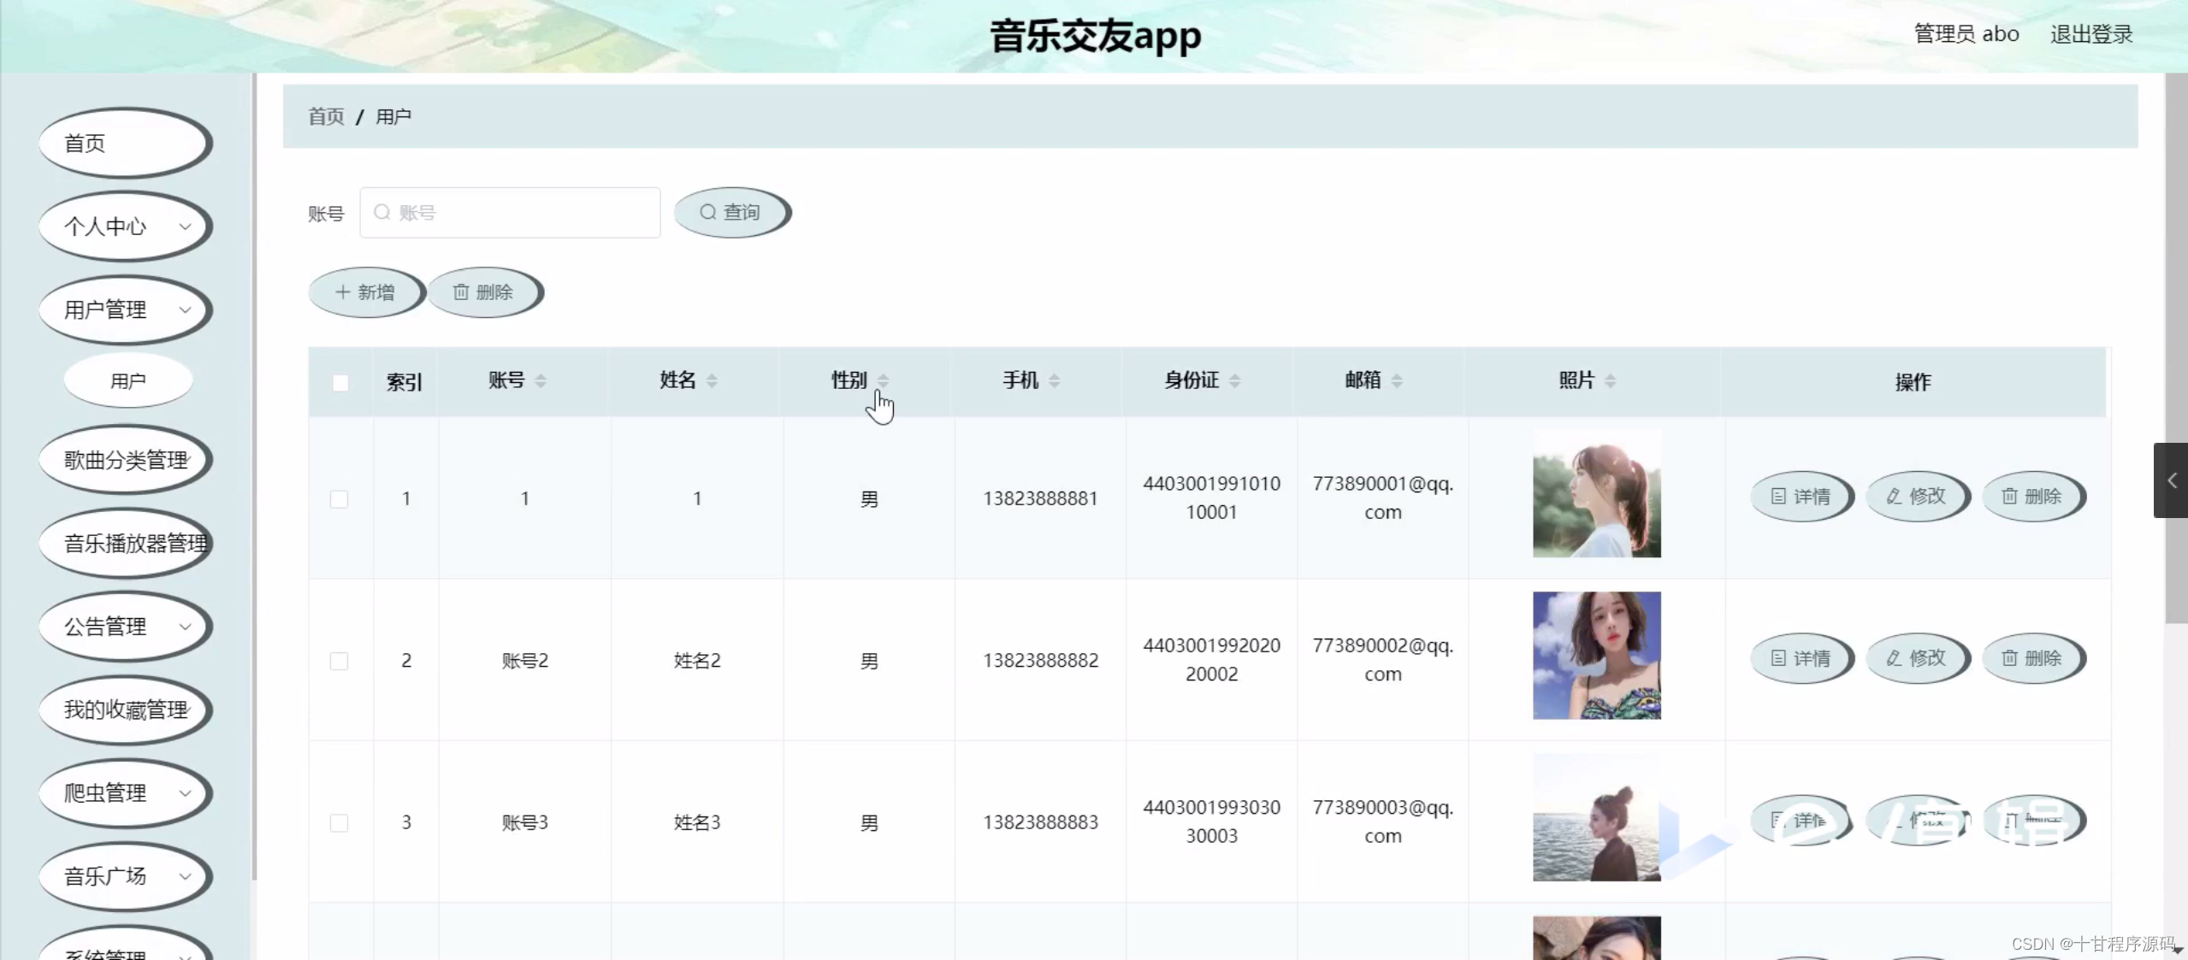Image resolution: width=2188 pixels, height=960 pixels.
Task: Click trash icon on batch 删除 button
Action: pos(463,292)
